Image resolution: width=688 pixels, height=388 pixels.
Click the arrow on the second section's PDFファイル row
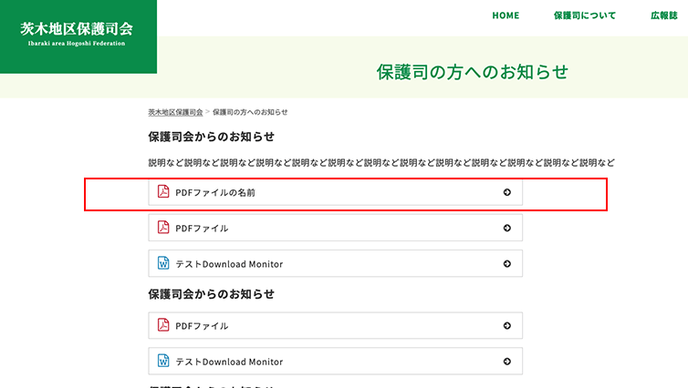(x=507, y=325)
